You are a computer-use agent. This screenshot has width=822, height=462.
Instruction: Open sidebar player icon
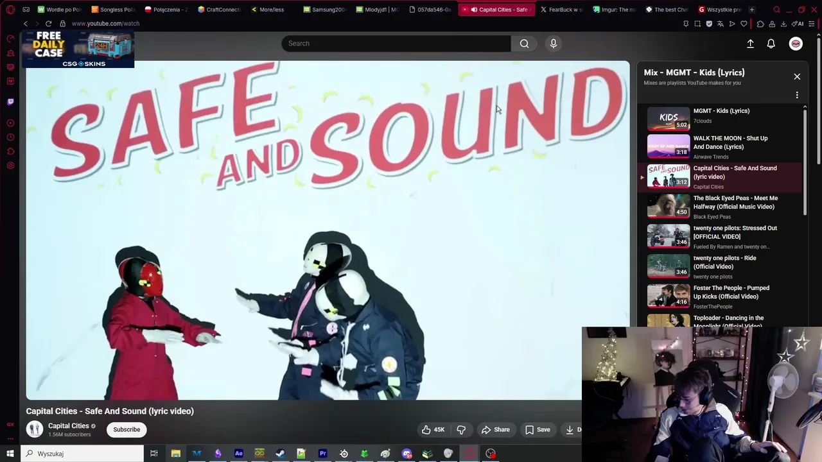pos(10,123)
